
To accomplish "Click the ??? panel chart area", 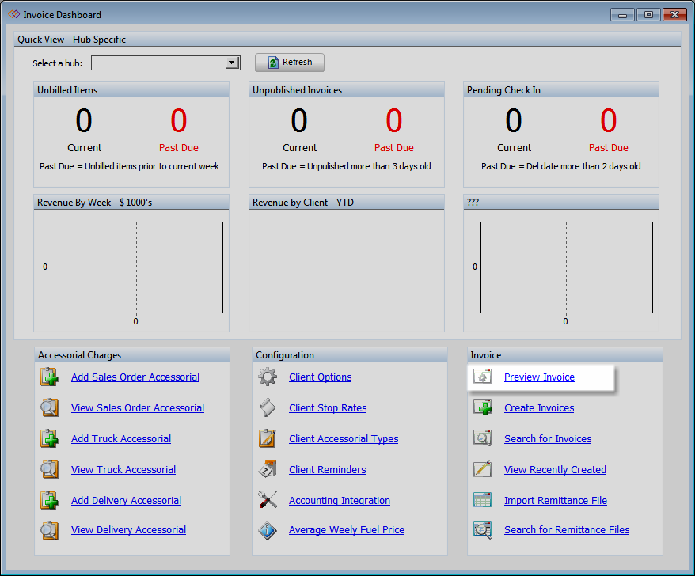I will (567, 267).
